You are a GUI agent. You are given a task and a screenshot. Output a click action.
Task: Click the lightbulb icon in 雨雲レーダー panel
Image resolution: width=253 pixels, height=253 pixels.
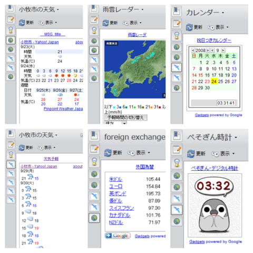[x=94, y=30]
